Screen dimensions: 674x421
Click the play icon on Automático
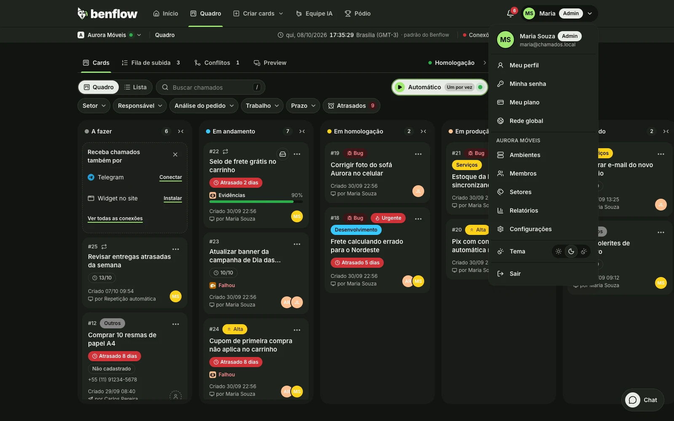pyautogui.click(x=400, y=87)
